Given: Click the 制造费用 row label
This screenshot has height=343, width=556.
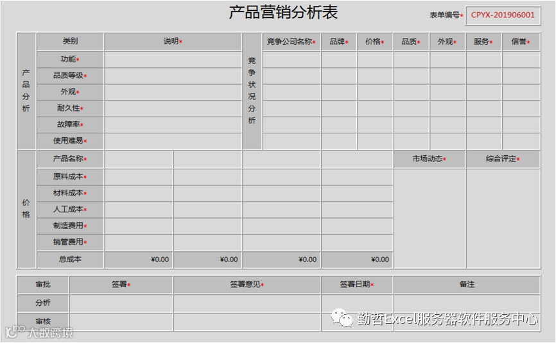Looking at the screenshot, I should [x=70, y=226].
